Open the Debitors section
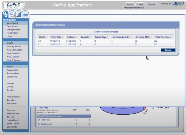186x135 pixels. 11,90
